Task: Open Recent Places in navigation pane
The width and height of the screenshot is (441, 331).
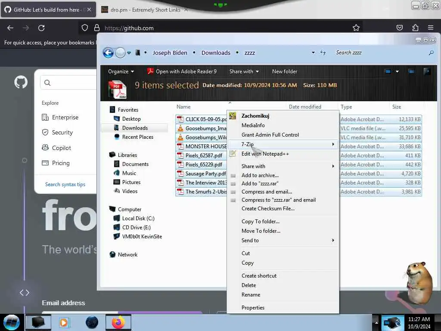Action: click(x=134, y=137)
